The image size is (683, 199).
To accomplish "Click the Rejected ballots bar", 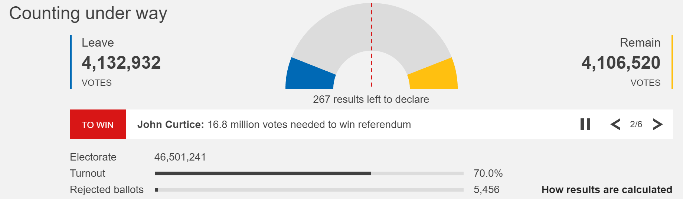I will (x=309, y=190).
